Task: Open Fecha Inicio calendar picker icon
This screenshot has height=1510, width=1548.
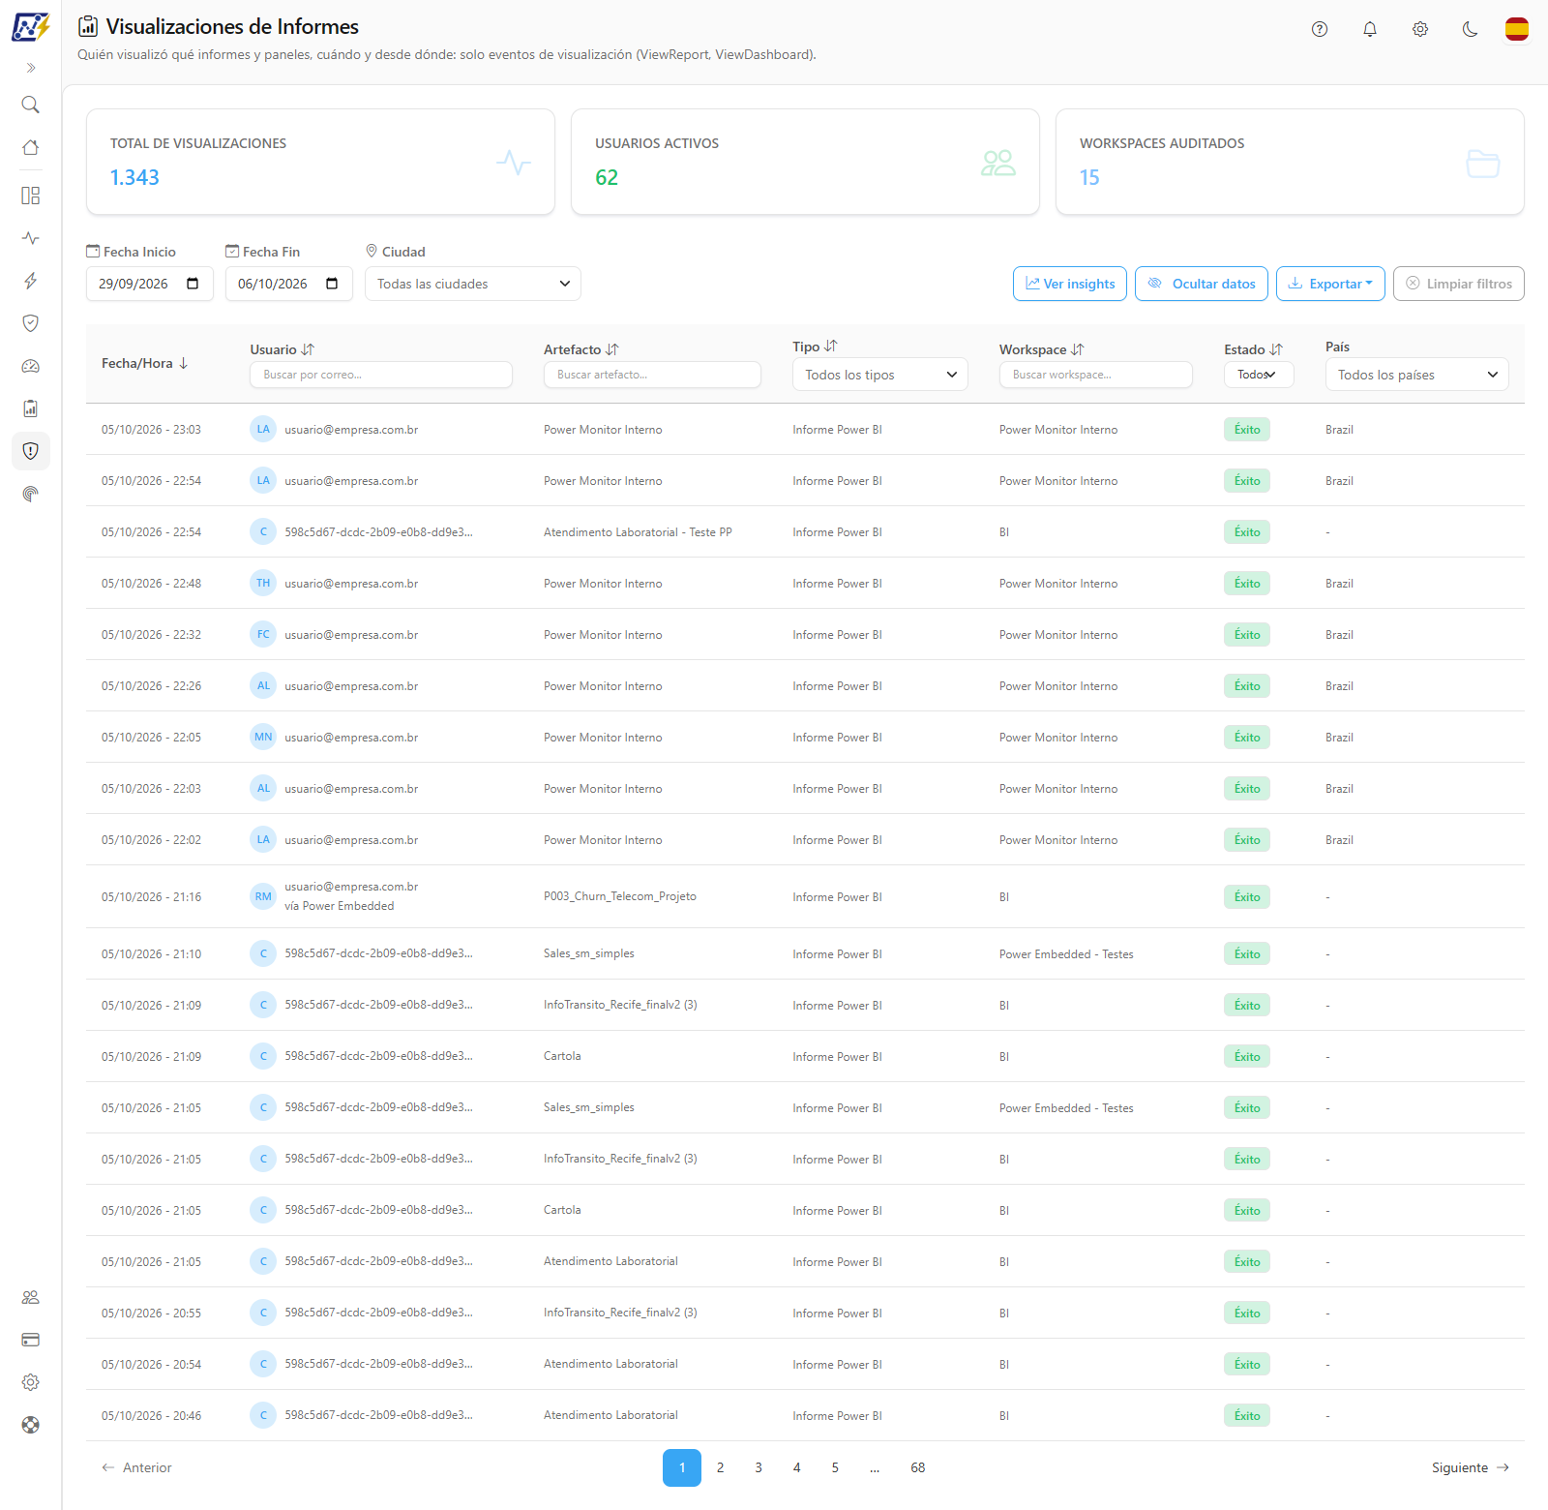Action: pos(193,284)
